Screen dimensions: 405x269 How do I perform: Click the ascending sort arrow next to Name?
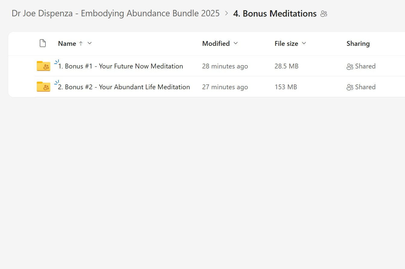pyautogui.click(x=81, y=43)
